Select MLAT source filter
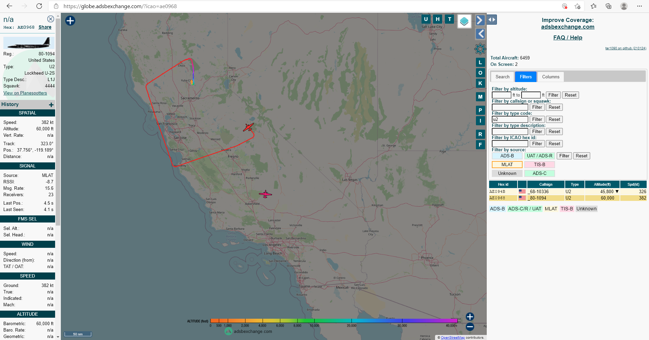The width and height of the screenshot is (649, 340). [x=507, y=165]
